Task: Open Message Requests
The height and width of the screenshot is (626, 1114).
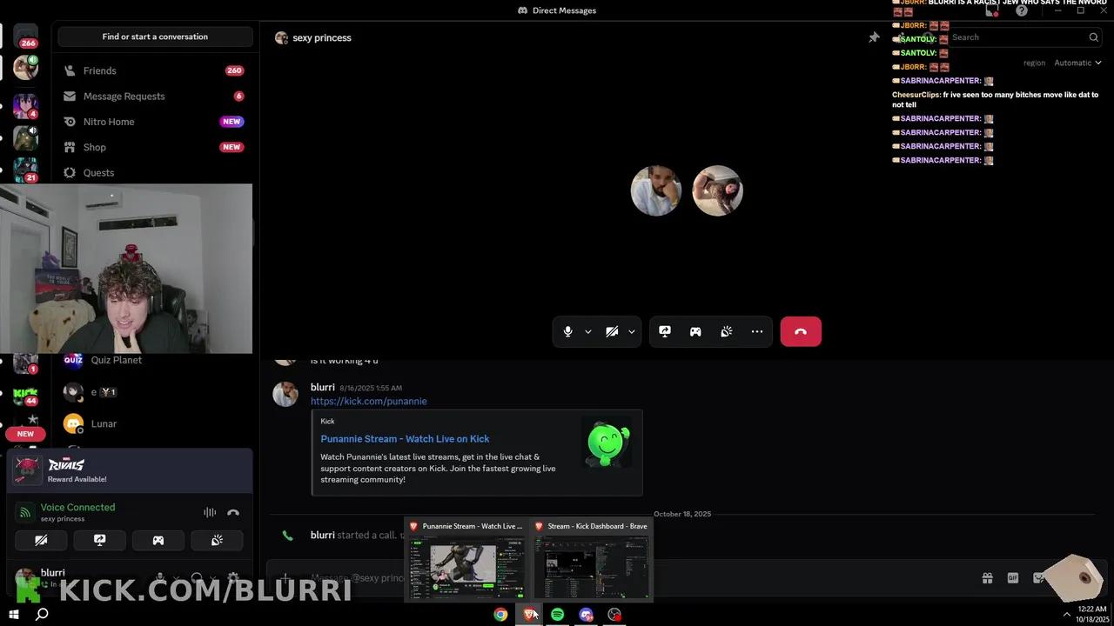Action: tap(154, 96)
